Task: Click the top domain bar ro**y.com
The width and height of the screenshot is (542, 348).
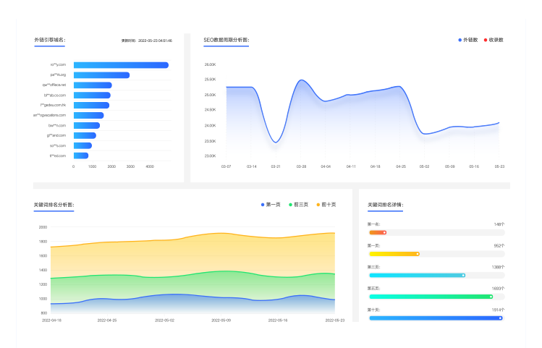Action: pyautogui.click(x=121, y=65)
